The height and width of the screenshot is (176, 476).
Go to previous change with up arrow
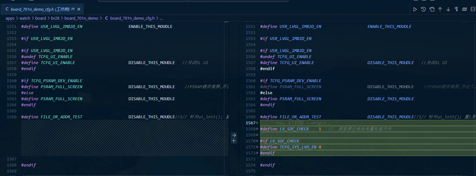point(440,9)
